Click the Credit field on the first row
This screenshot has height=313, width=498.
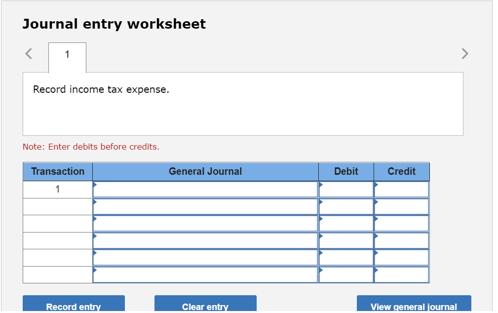click(x=401, y=189)
